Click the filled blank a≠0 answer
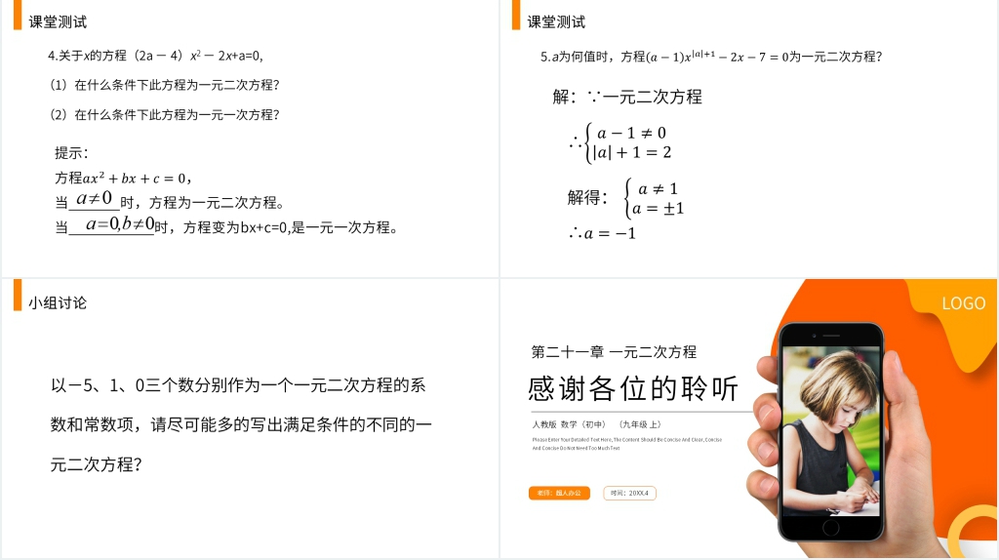This screenshot has width=999, height=560. click(95, 198)
